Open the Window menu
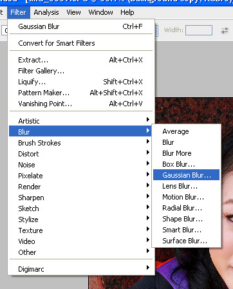Screen dimensions: 233x289 [100, 12]
